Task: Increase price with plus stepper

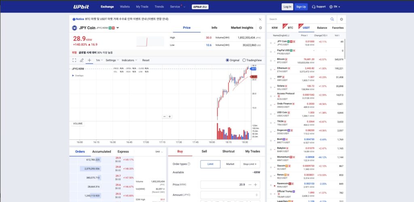Action: click(256, 185)
